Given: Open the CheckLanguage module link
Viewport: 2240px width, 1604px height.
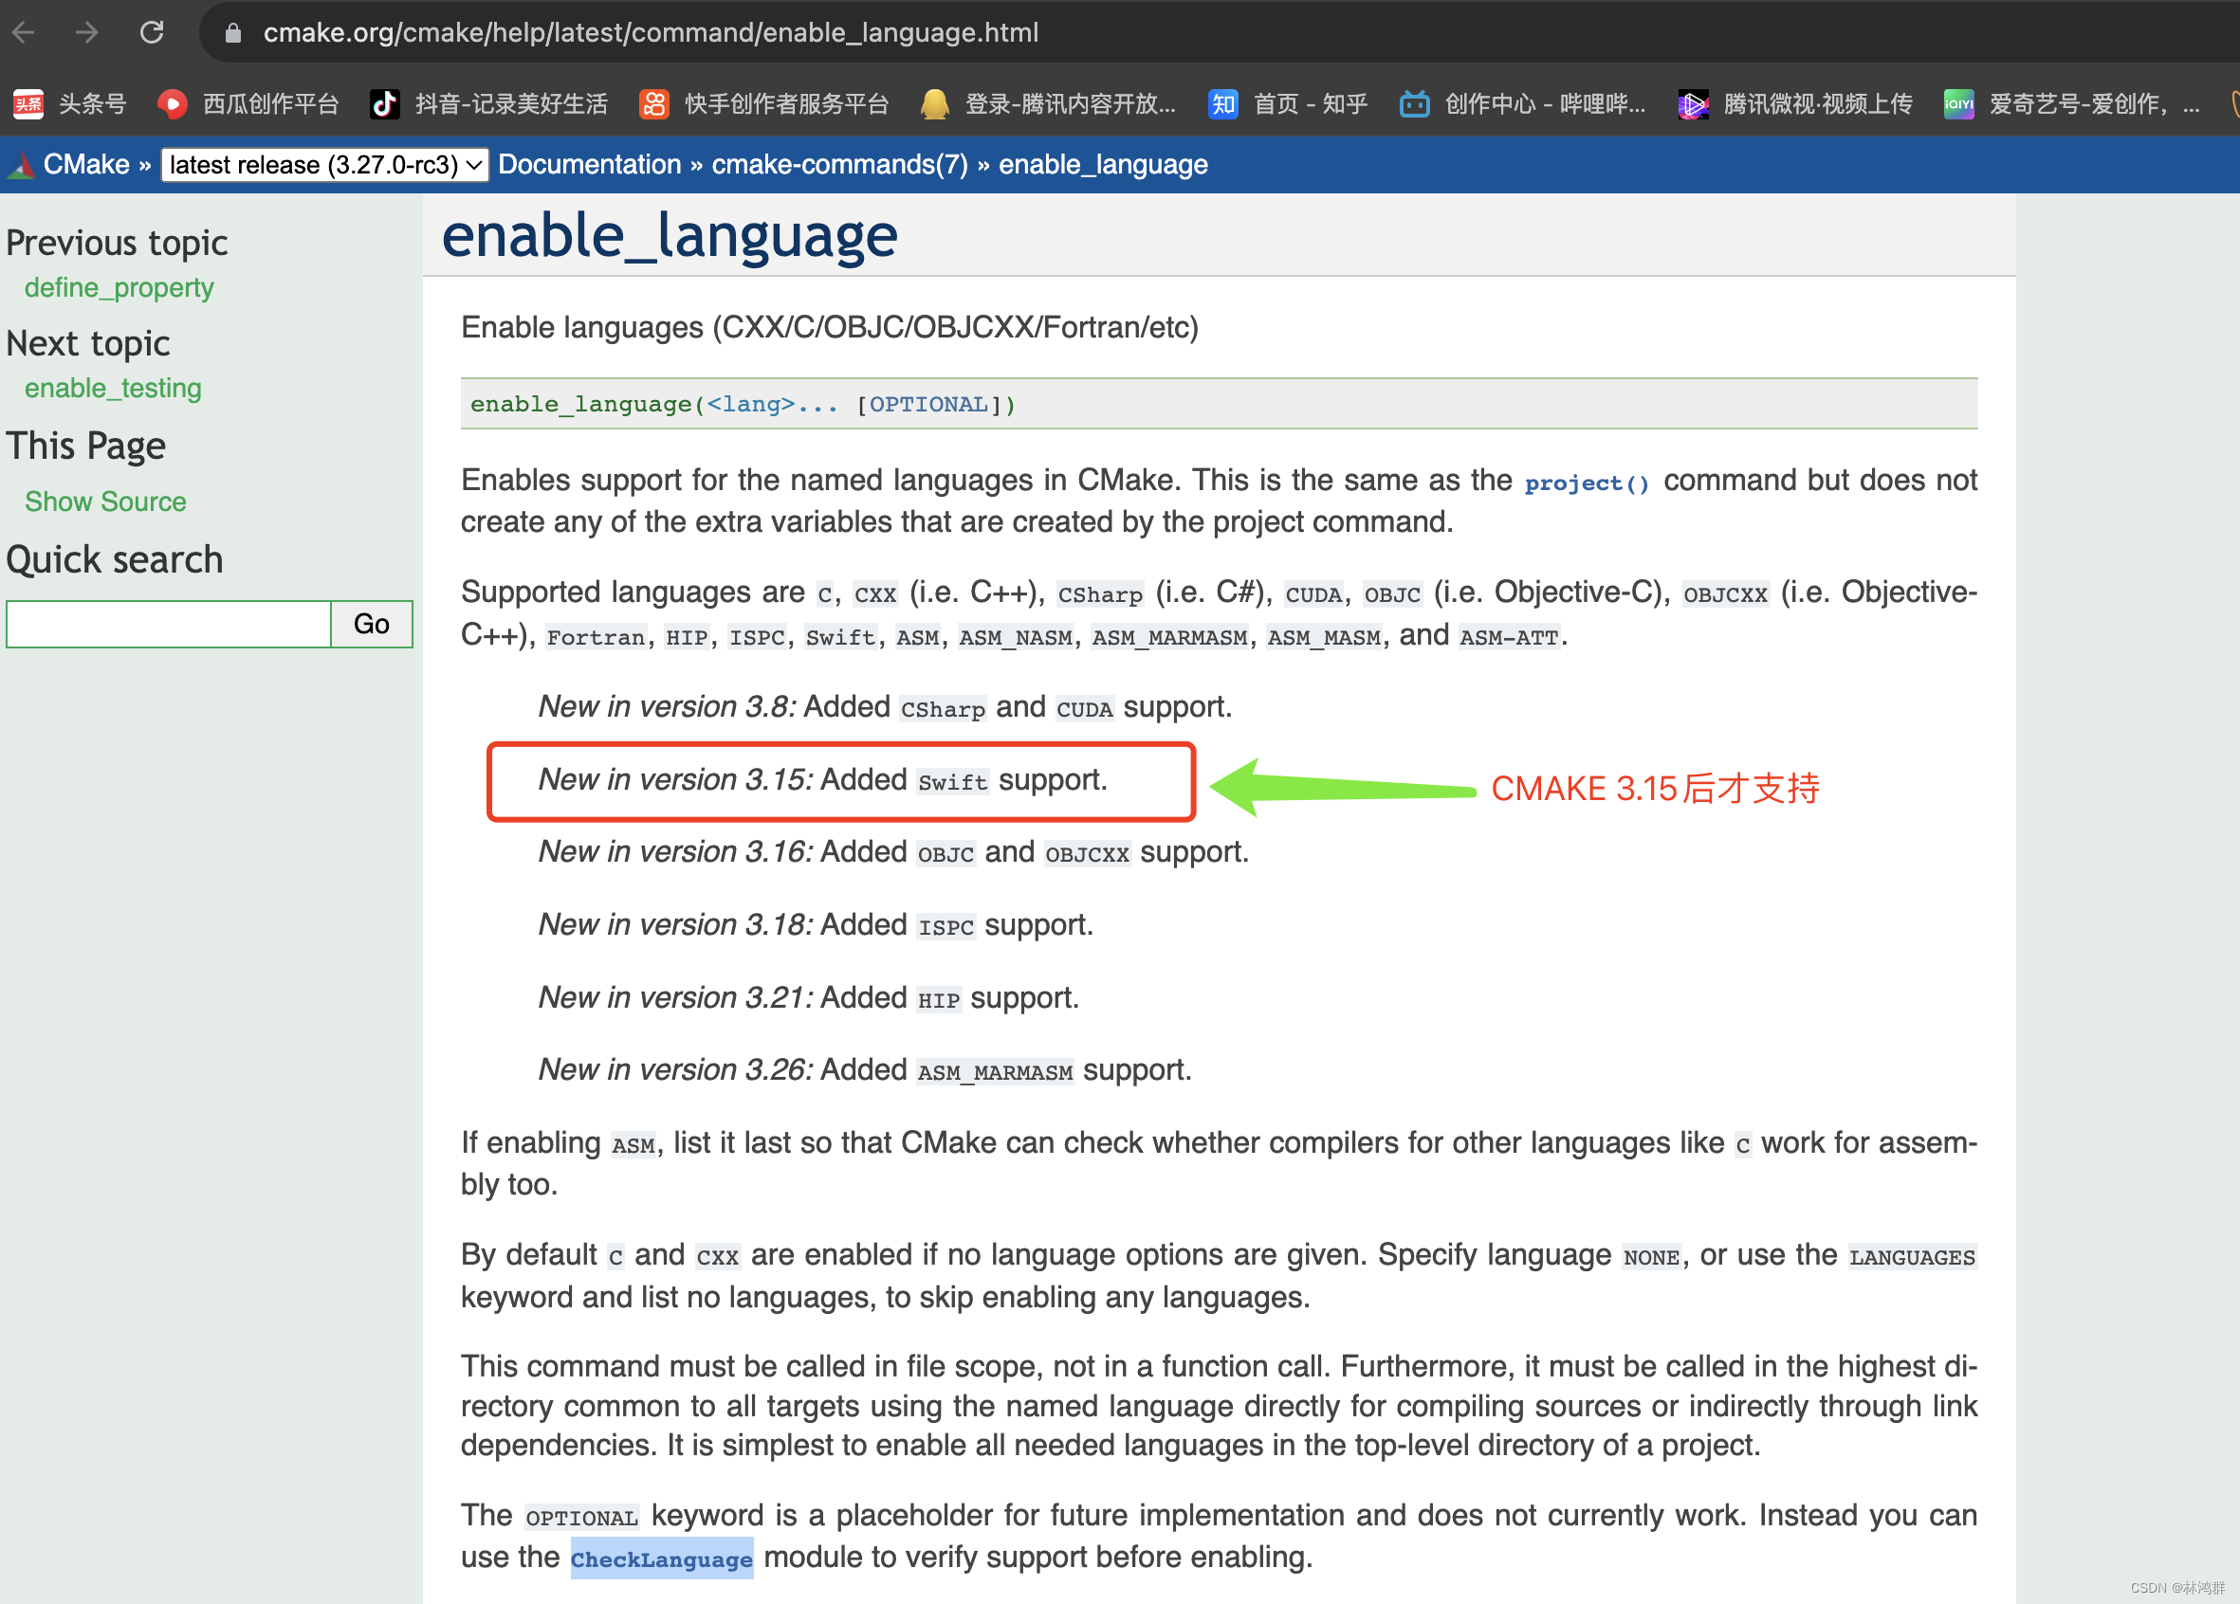Looking at the screenshot, I should click(x=662, y=1558).
